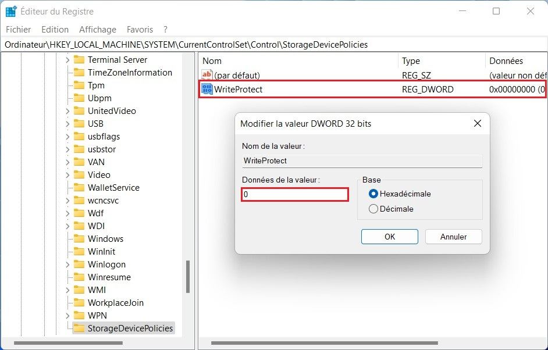Click the WriteProtect REG_DWORD icon
Viewport: 548px width, 350px height.
[x=206, y=89]
